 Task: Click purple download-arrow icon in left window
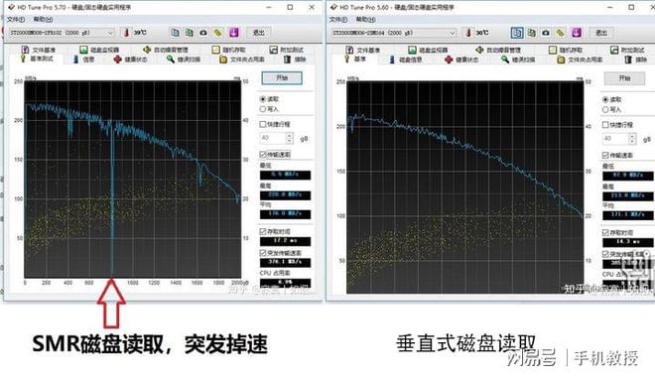pos(233,33)
